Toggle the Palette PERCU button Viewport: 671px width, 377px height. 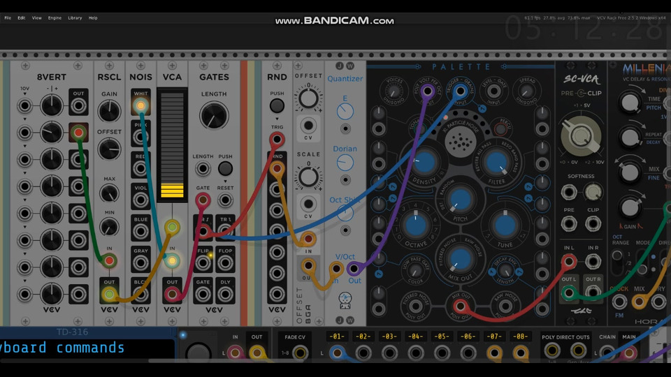click(x=500, y=129)
